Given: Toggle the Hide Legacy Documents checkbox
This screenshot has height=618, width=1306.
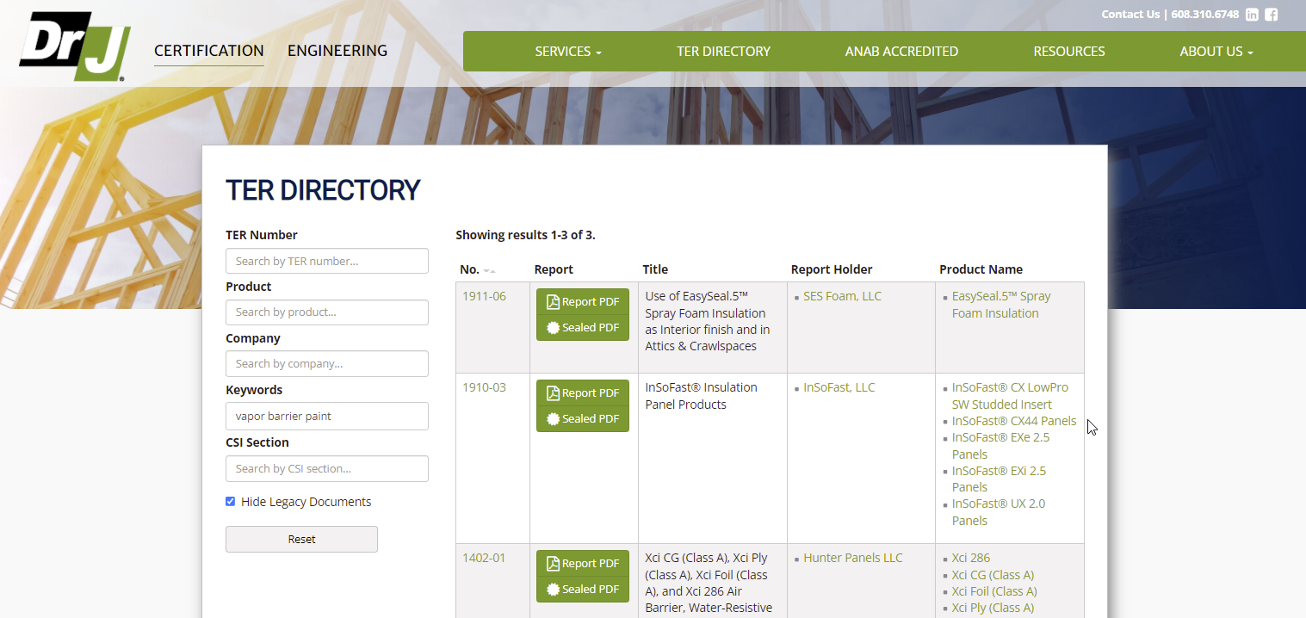Looking at the screenshot, I should pos(230,501).
